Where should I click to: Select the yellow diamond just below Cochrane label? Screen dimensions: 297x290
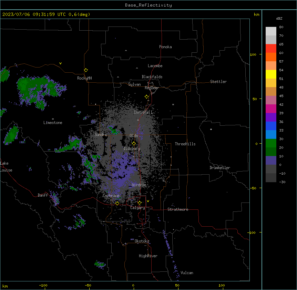click(117, 203)
